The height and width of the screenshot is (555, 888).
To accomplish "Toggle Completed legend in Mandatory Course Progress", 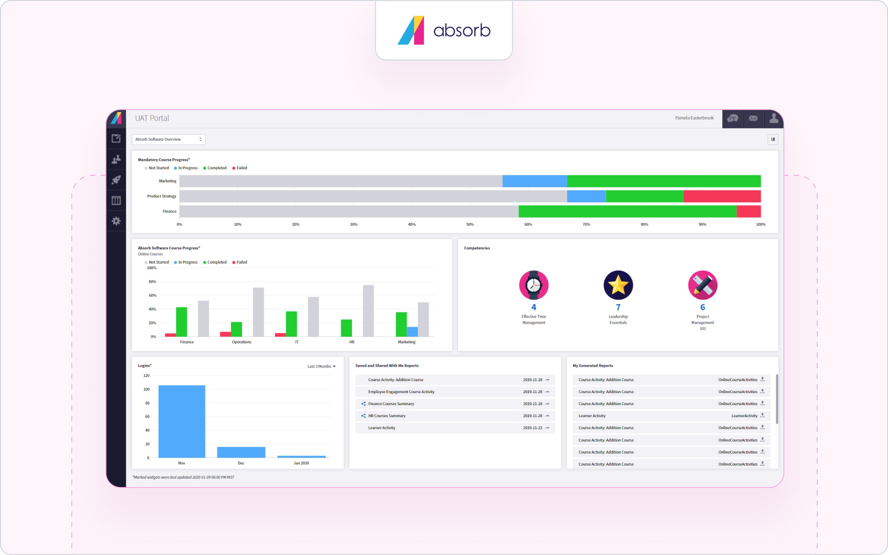I will point(215,168).
